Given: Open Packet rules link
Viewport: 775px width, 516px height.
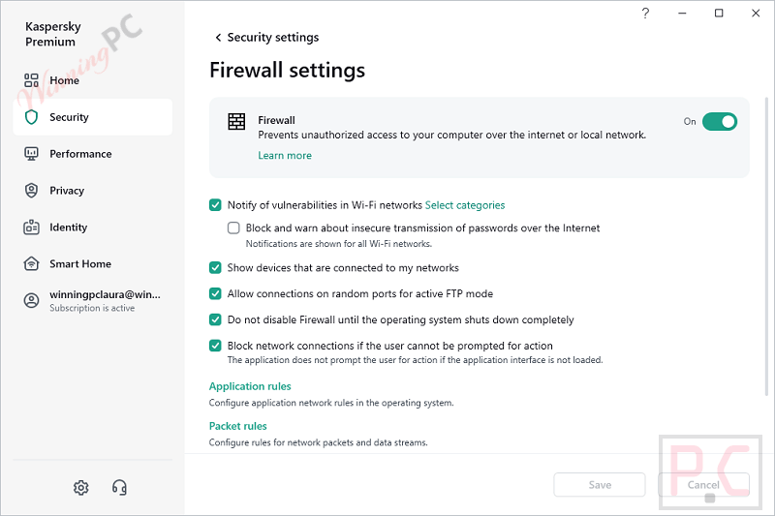Looking at the screenshot, I should 237,426.
